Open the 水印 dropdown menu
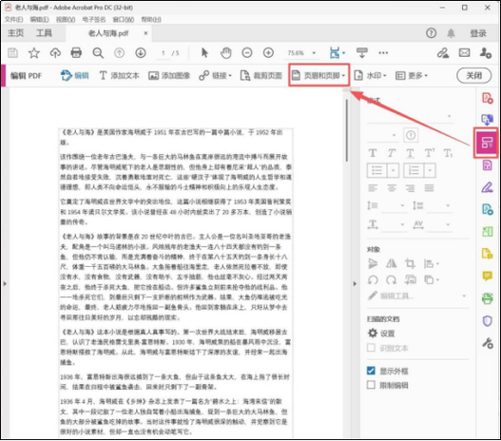The height and width of the screenshot is (441, 501). 371,75
